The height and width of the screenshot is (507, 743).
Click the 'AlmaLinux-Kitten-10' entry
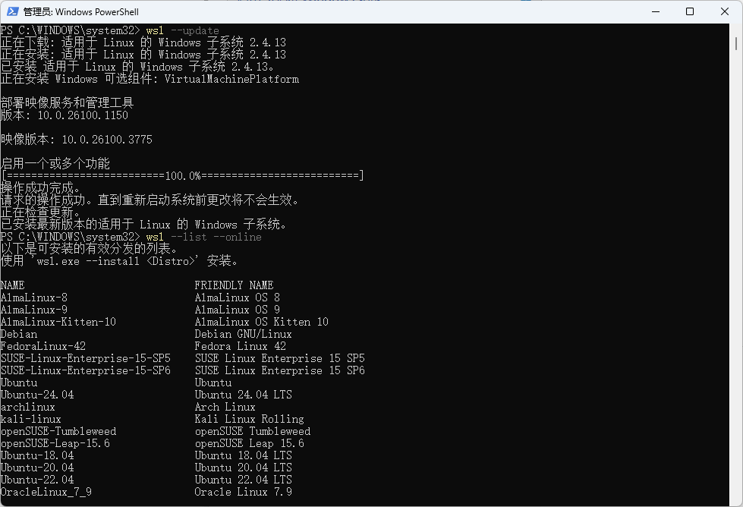(58, 322)
